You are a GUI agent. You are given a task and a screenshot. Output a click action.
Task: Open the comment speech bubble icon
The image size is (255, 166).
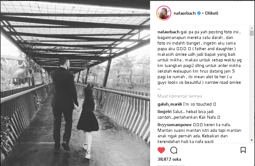pyautogui.click(x=174, y=150)
